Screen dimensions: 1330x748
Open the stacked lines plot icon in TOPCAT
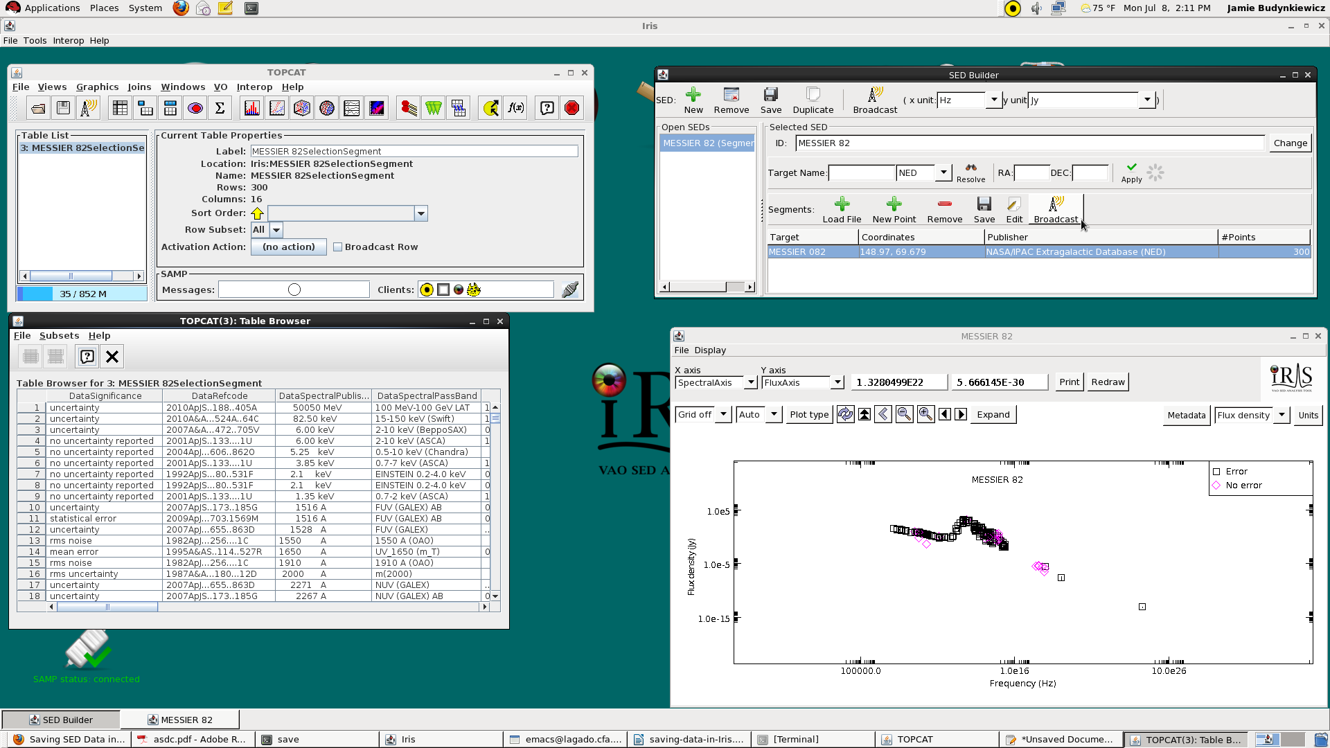[352, 108]
